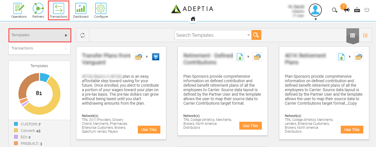Open the Operations module icon

point(19,8)
